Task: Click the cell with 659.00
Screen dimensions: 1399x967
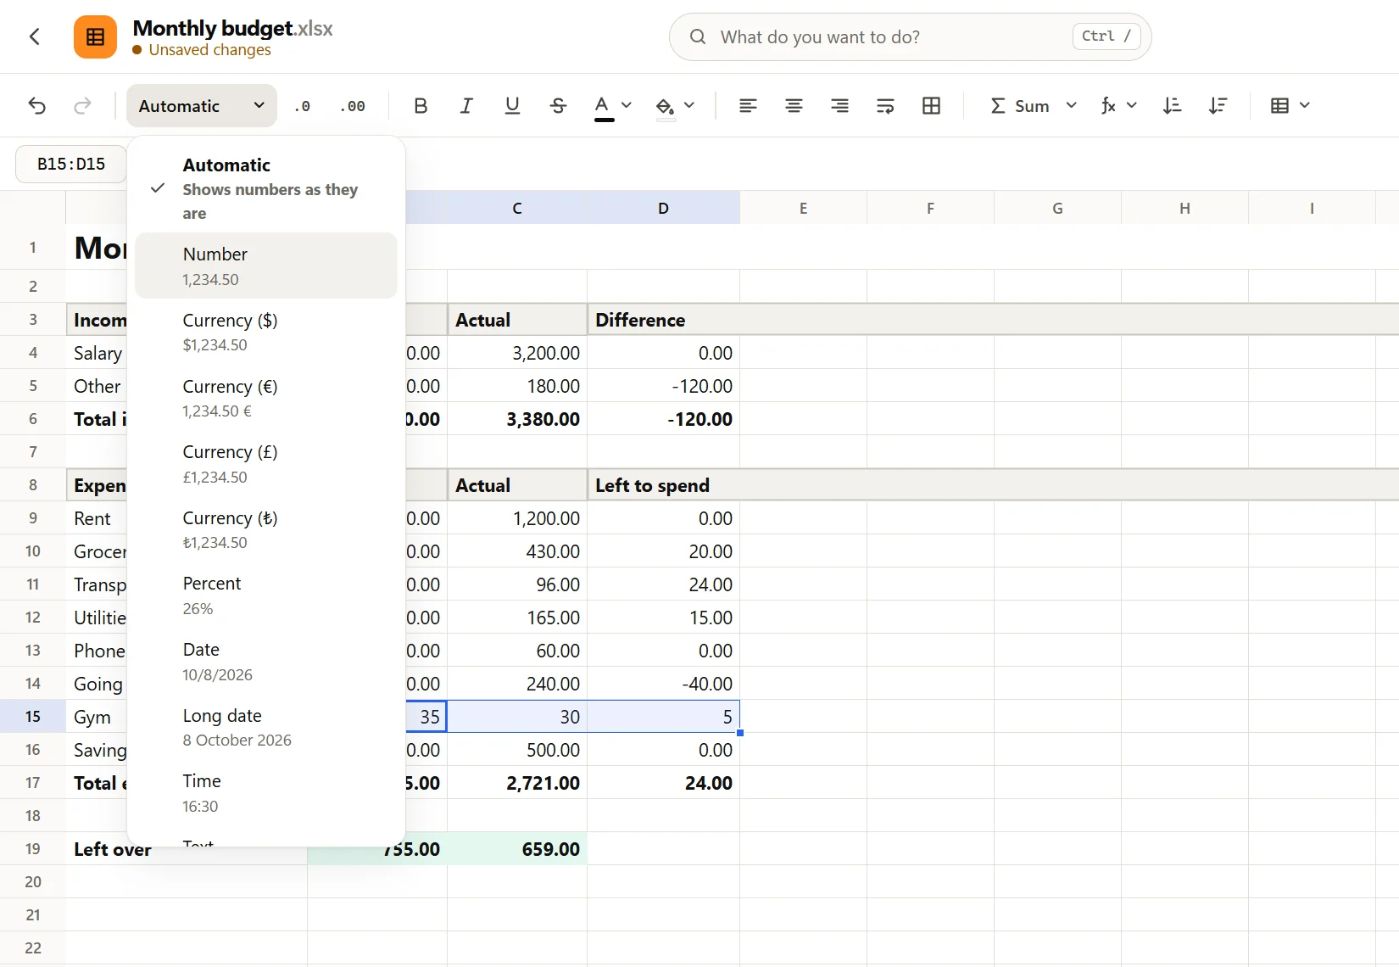Action: click(517, 849)
